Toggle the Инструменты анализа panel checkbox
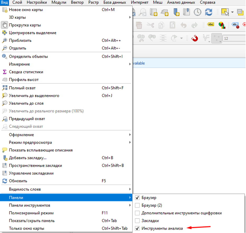 coord(137,229)
